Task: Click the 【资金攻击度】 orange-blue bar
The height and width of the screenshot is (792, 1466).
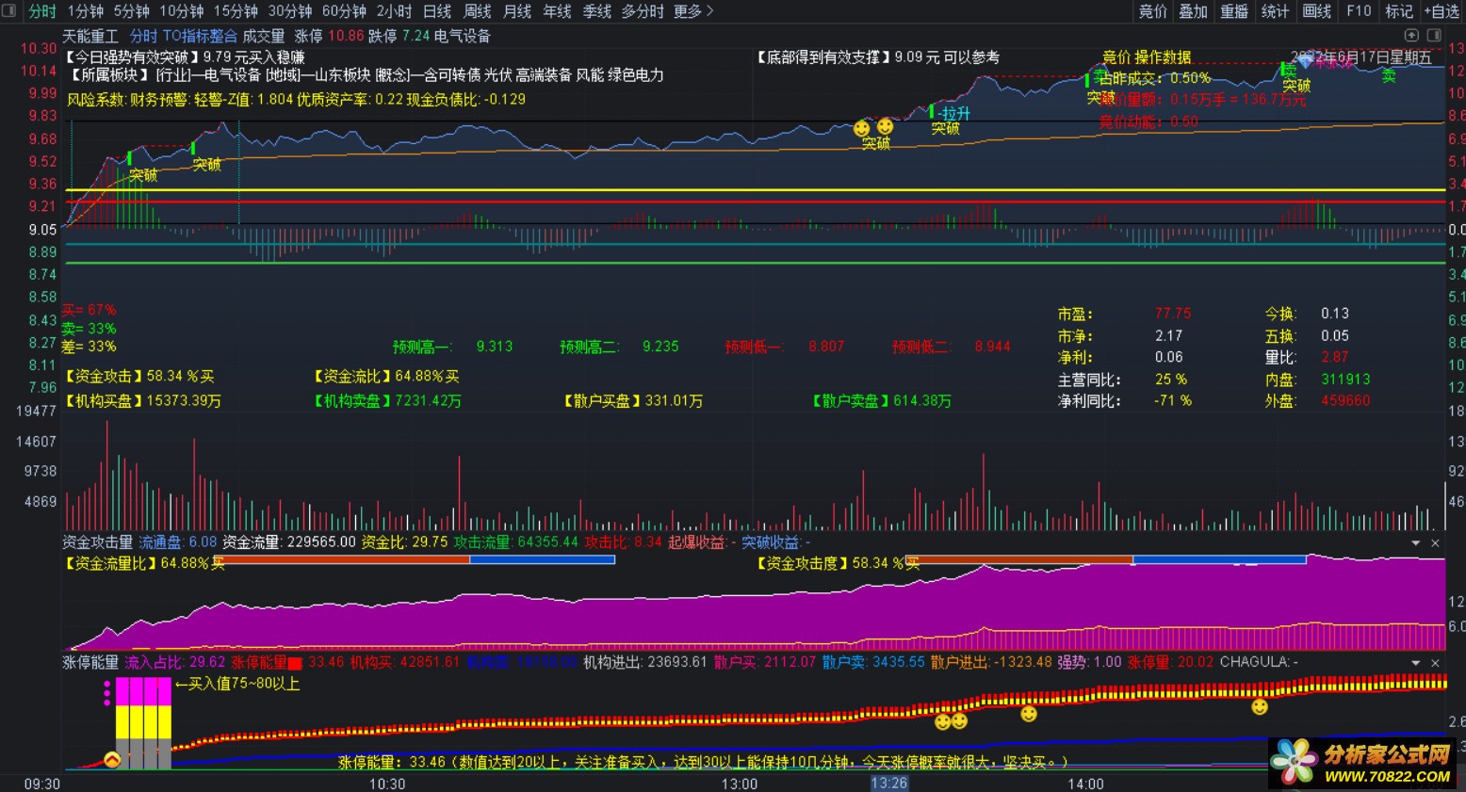Action: 1106,559
